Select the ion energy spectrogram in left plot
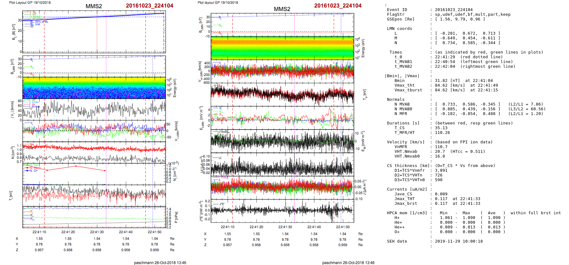Image resolution: width=569 pixels, height=265 pixels. (x=94, y=88)
